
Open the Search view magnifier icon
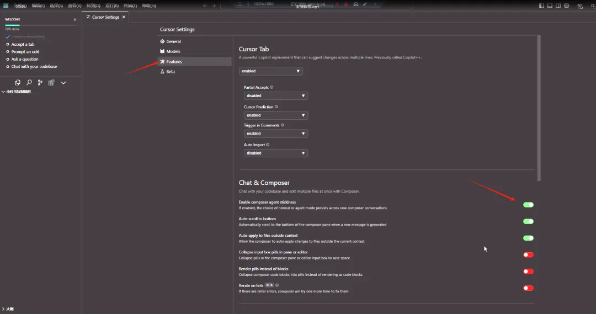pyautogui.click(x=29, y=82)
